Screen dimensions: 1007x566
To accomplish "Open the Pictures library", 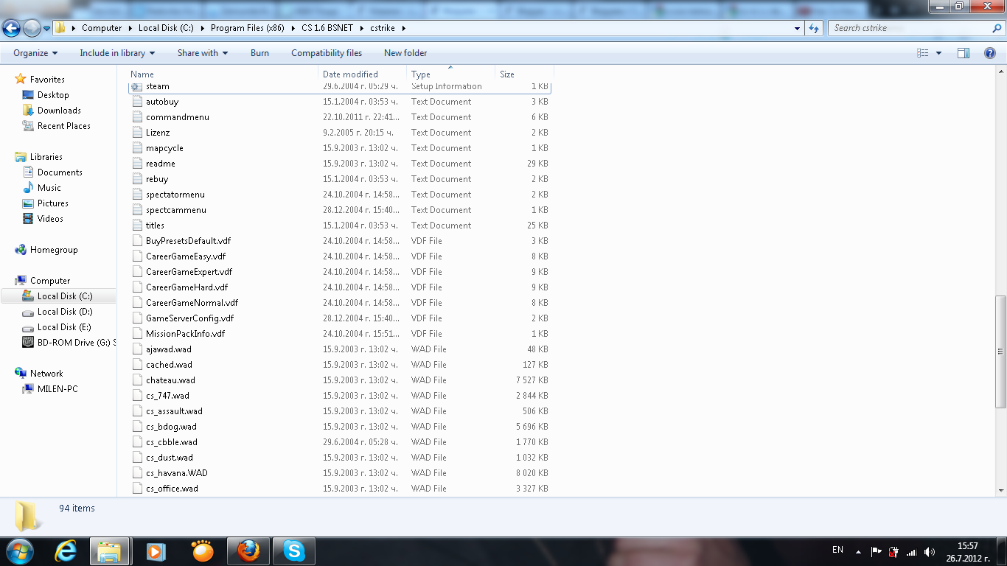I will coord(53,203).
